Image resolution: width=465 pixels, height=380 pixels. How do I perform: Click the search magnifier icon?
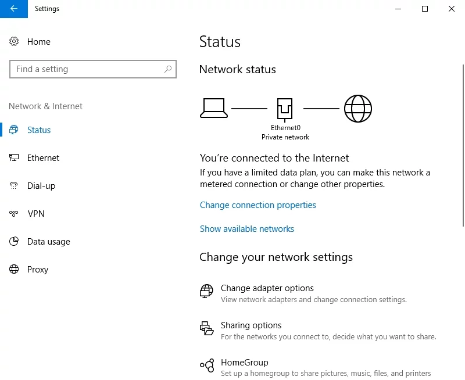(168, 69)
